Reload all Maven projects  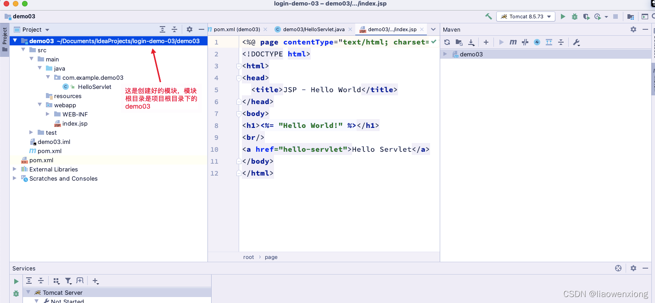tap(447, 42)
